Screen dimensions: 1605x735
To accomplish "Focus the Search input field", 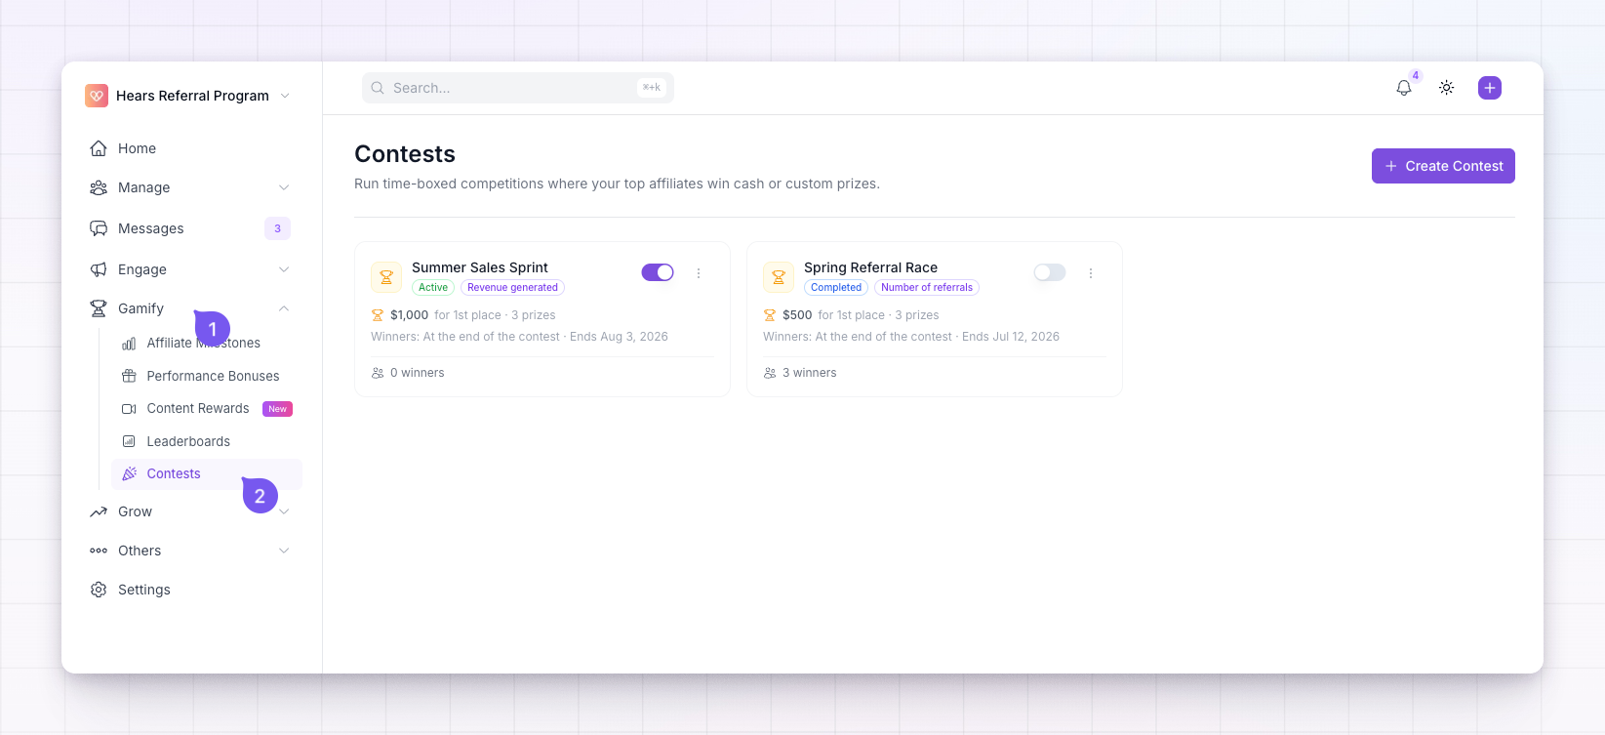I will coord(518,88).
